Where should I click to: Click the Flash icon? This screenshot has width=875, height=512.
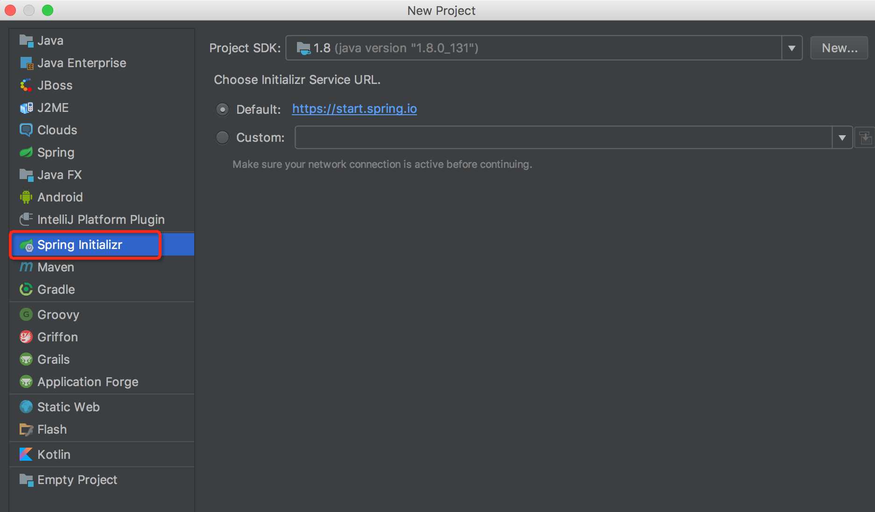(x=26, y=429)
